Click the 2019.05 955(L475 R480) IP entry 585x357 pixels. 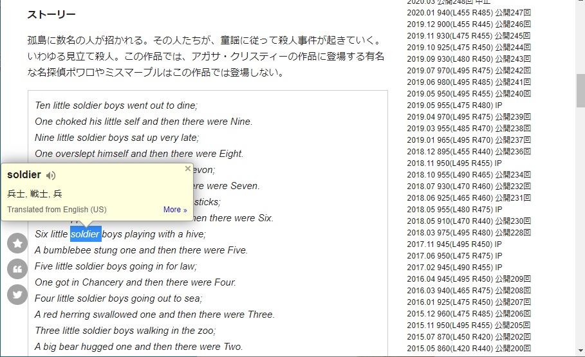[x=454, y=105]
